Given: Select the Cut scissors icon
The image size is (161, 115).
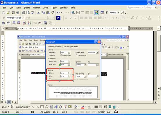Looking at the screenshot, I should (x=38, y=12).
